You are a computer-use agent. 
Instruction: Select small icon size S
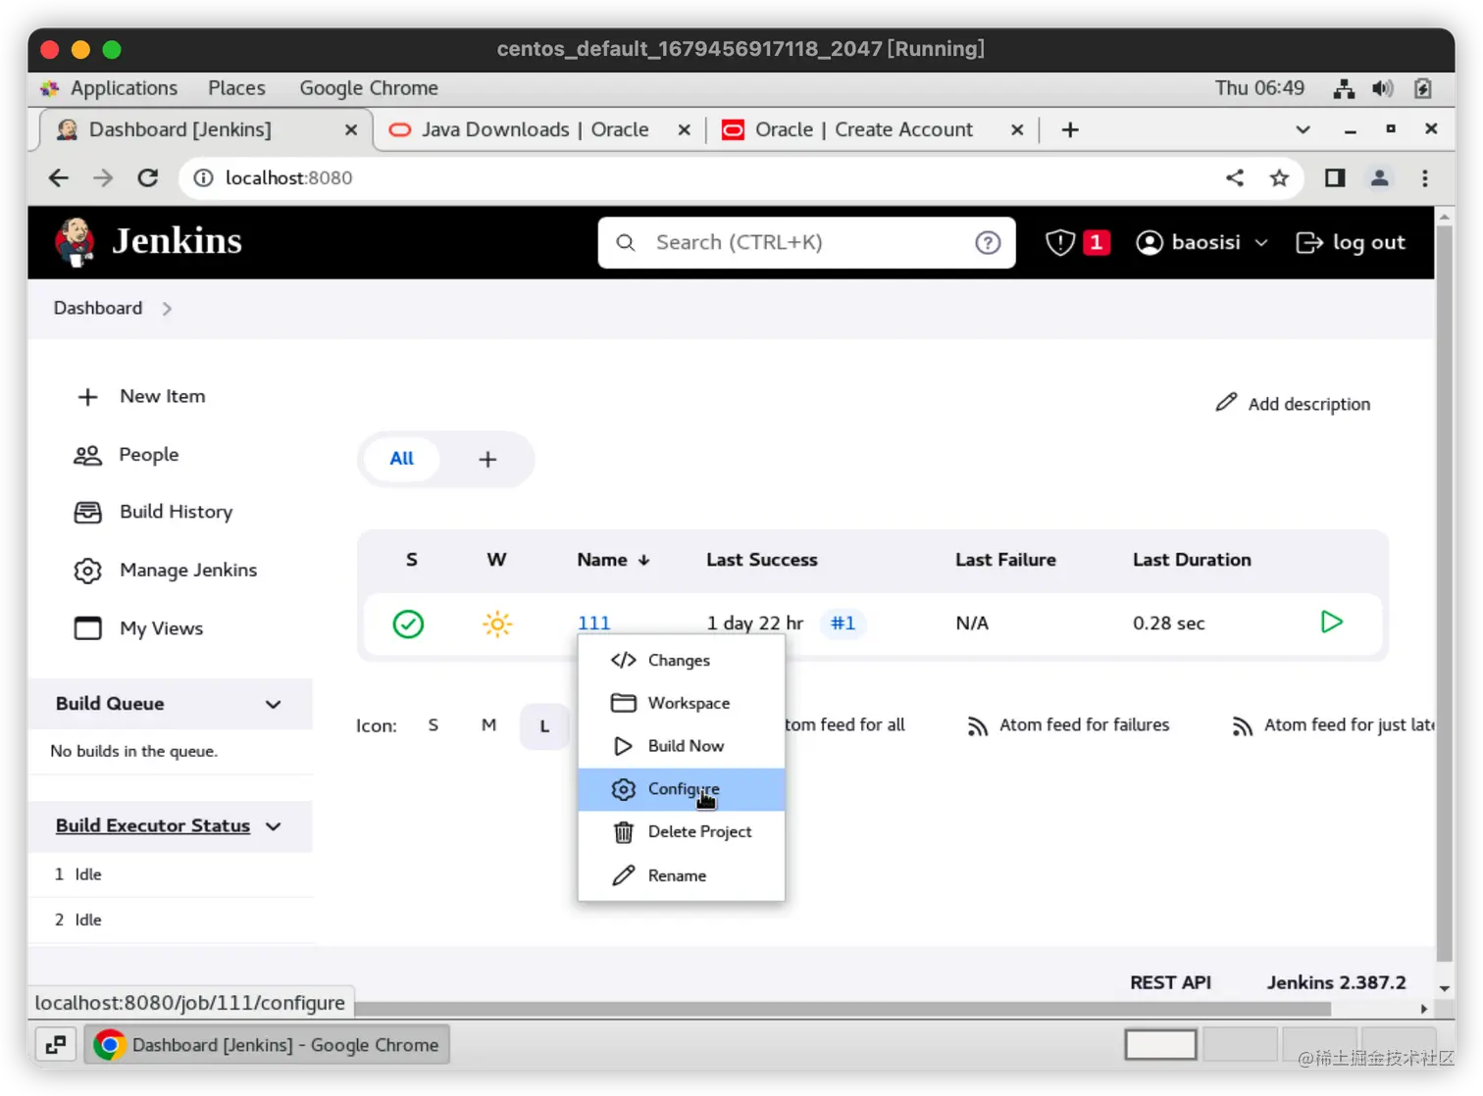click(x=434, y=725)
